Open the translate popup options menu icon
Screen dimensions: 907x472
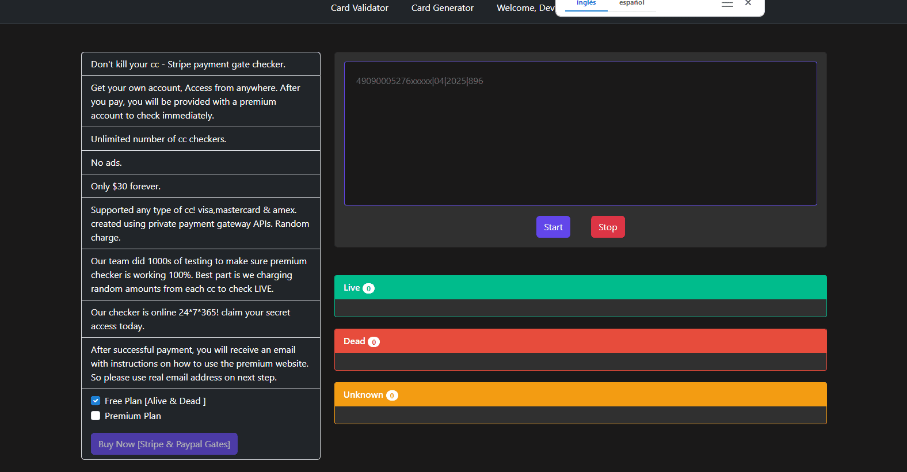click(x=727, y=3)
